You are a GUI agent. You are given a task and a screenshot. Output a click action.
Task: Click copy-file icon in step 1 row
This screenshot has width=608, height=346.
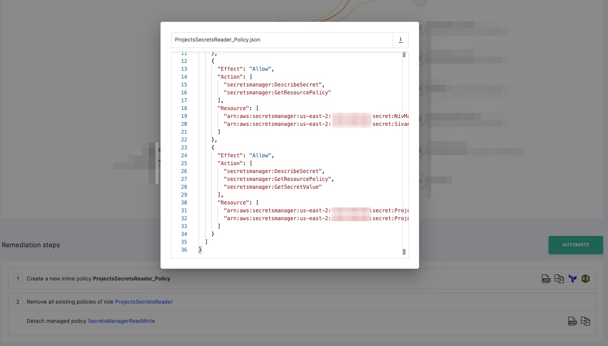[x=559, y=279]
